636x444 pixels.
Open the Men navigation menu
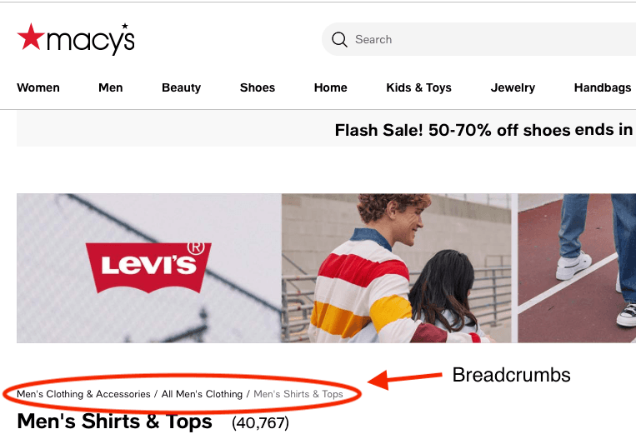click(111, 87)
